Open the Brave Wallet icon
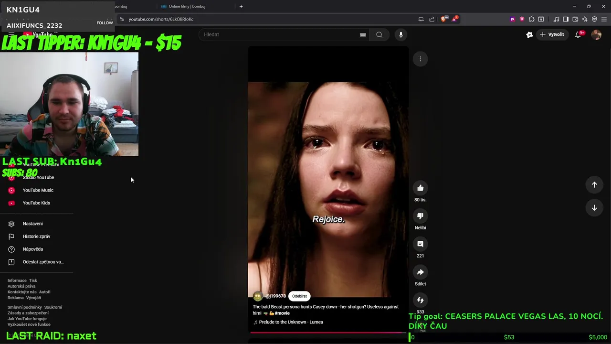 click(575, 19)
